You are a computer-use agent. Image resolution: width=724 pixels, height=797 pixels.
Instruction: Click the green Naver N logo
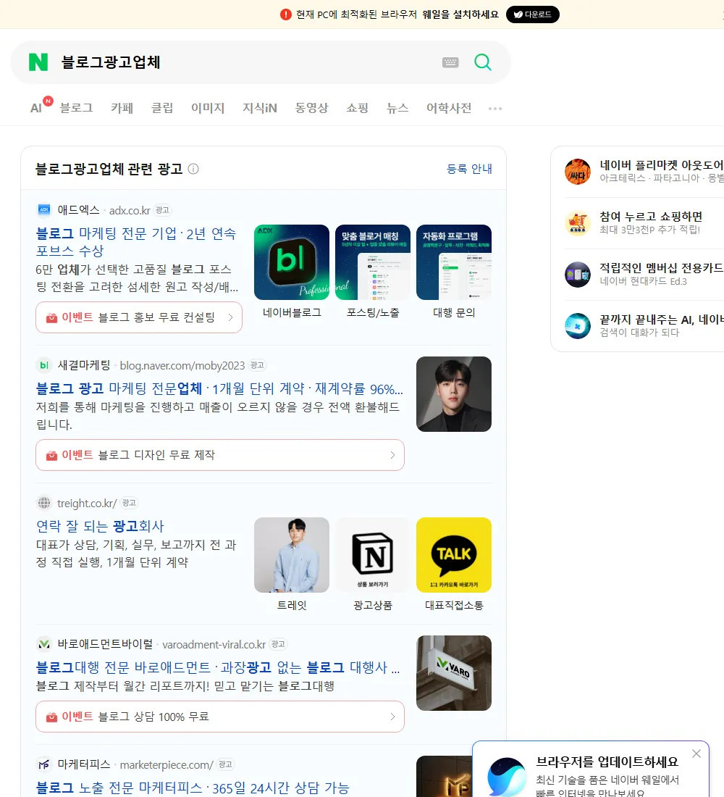(38, 62)
